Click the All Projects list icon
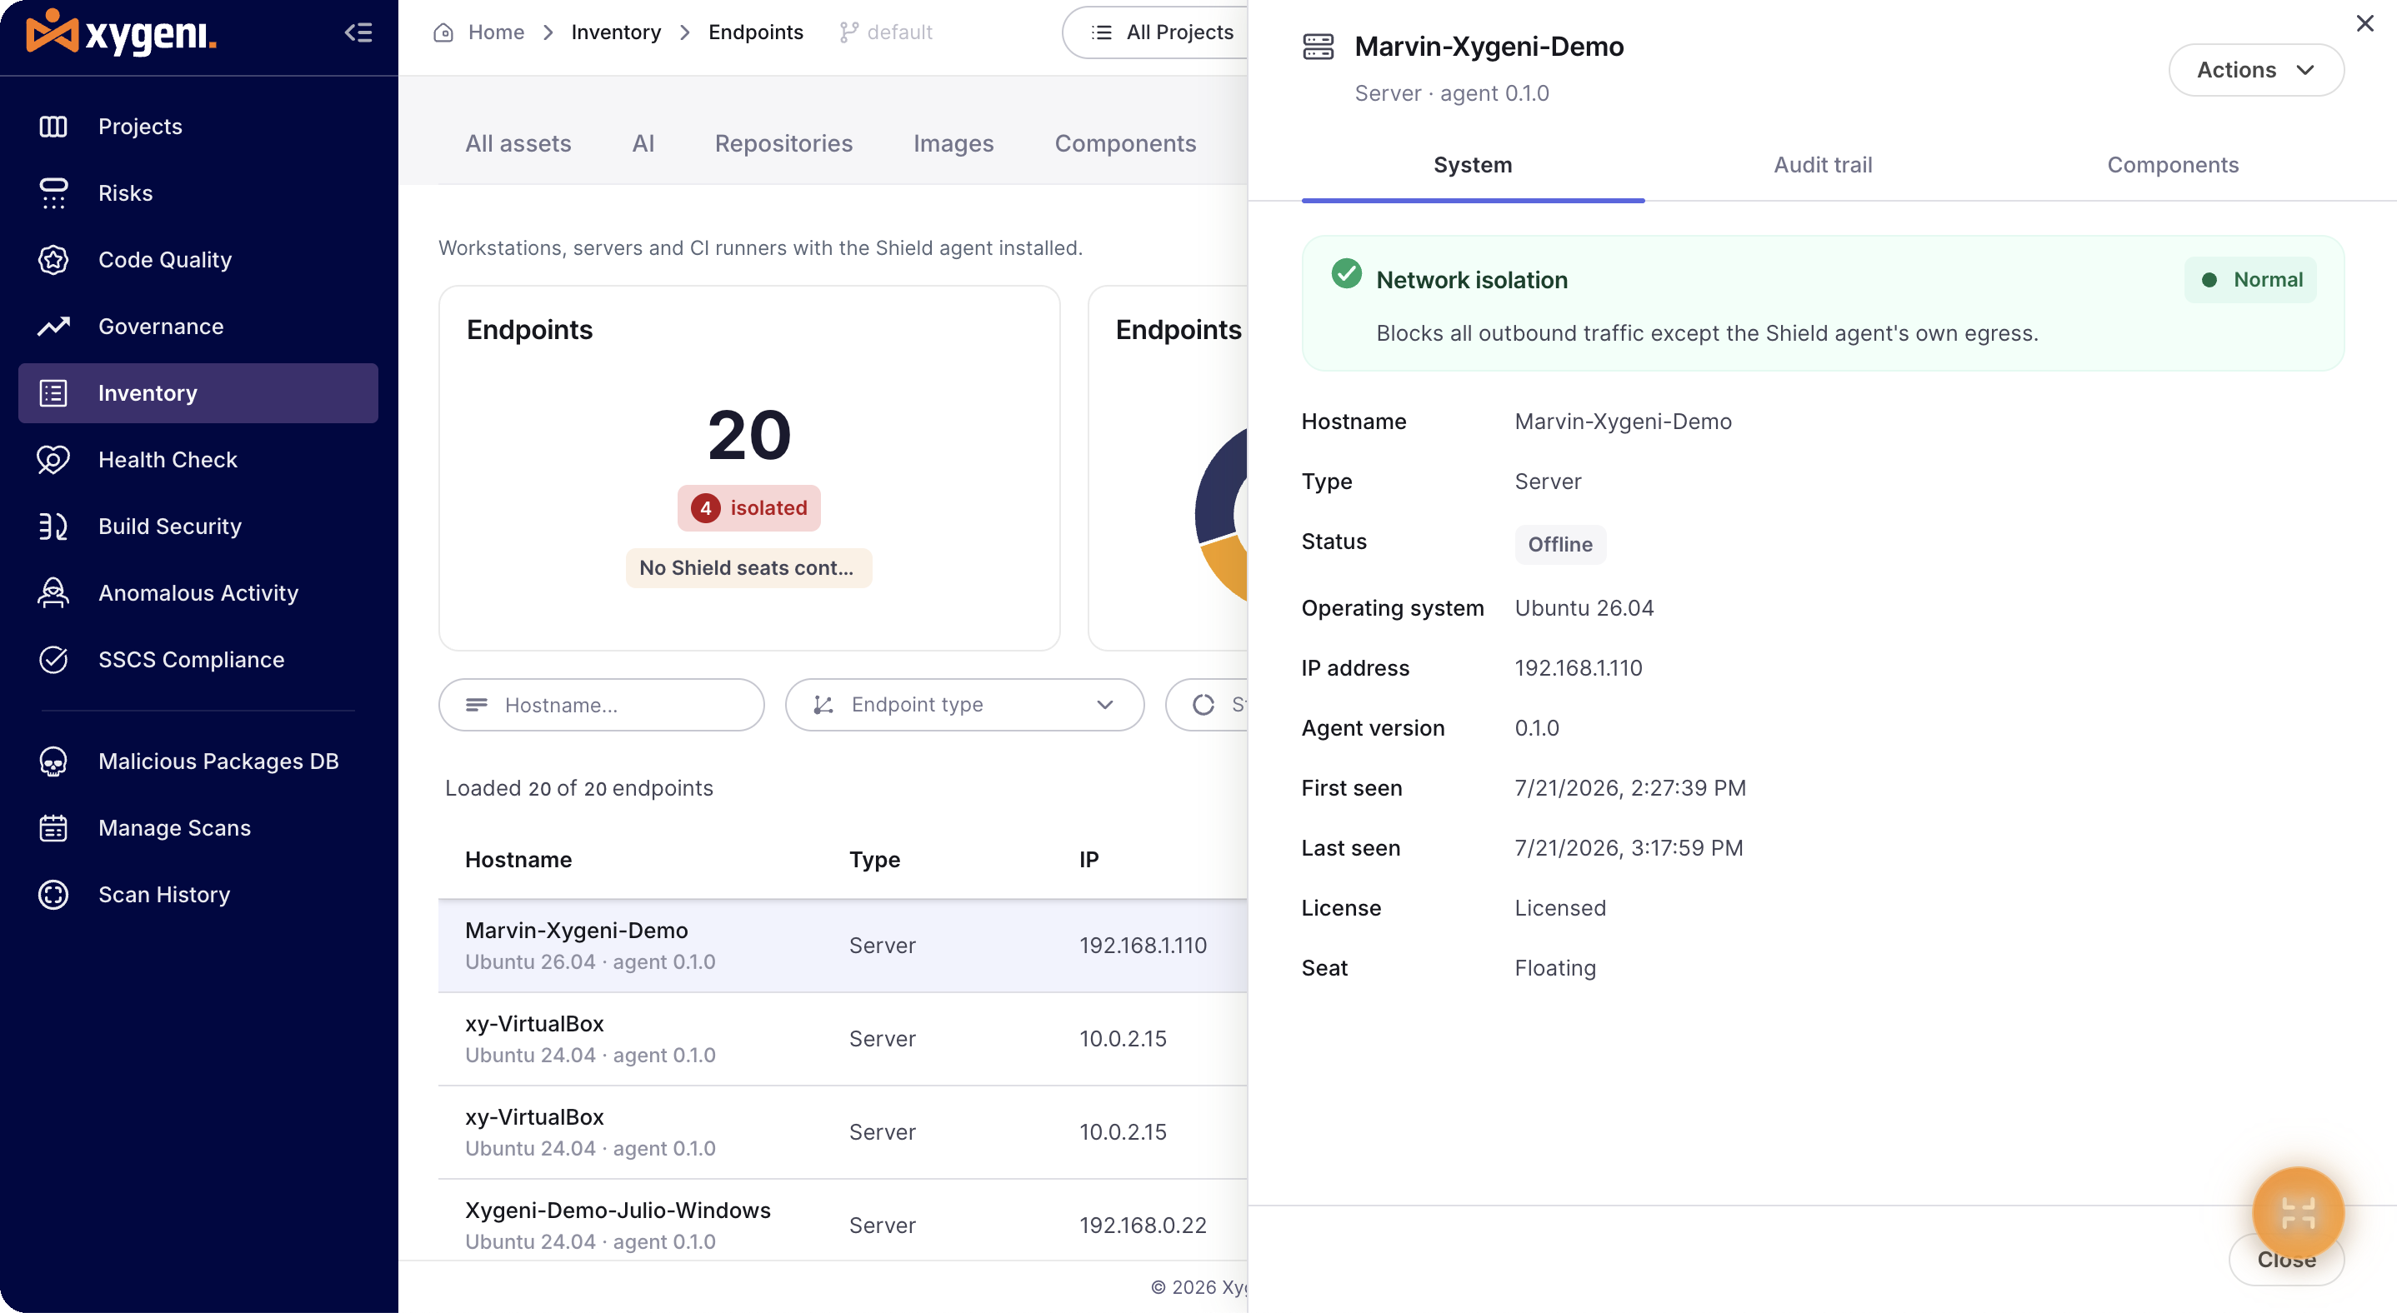 pyautogui.click(x=1102, y=32)
